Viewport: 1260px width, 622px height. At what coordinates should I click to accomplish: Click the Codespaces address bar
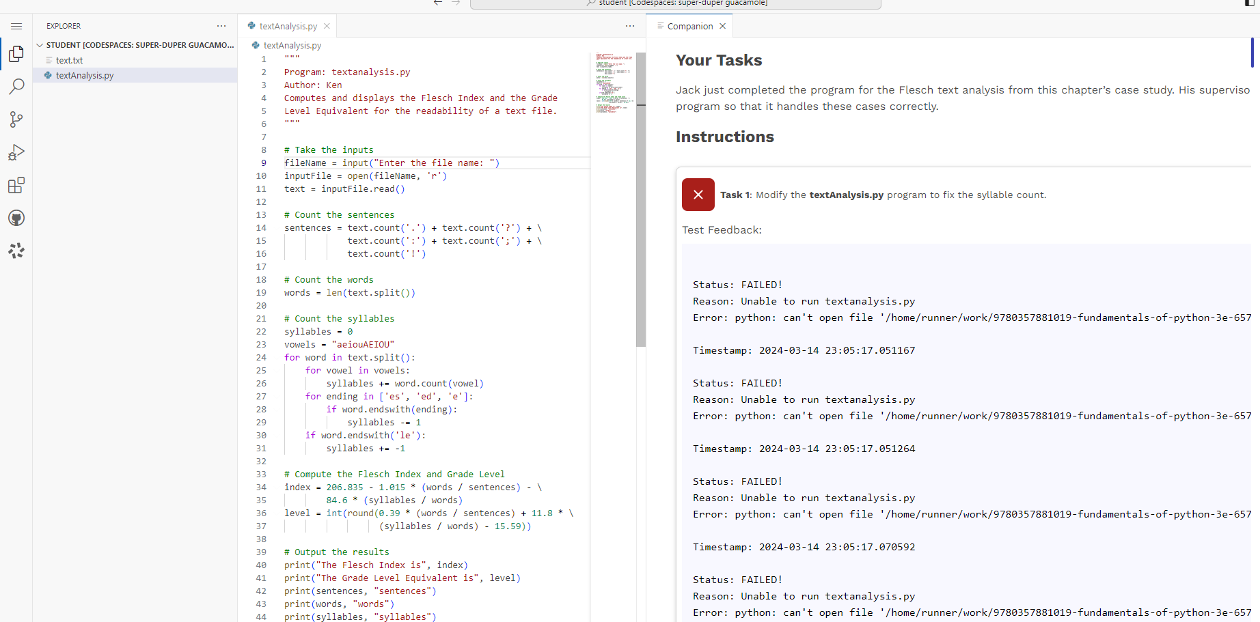click(x=675, y=3)
